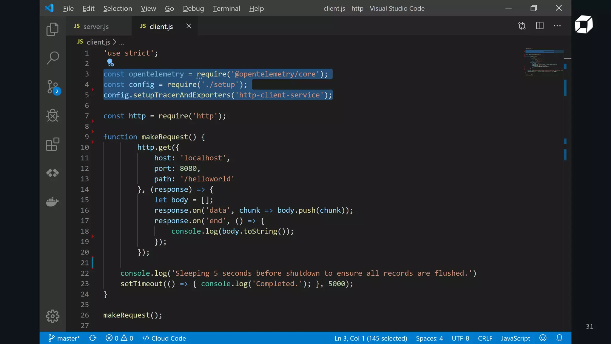Click the master* git branch indicator
Viewport: 611px width, 344px height.
tap(64, 338)
